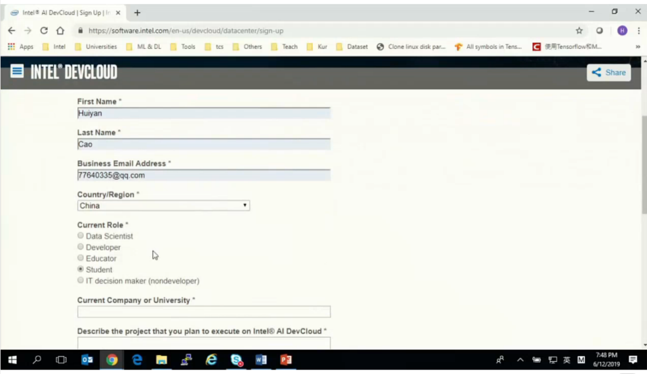Open the Windows Start menu
The height and width of the screenshot is (374, 647).
[x=12, y=360]
